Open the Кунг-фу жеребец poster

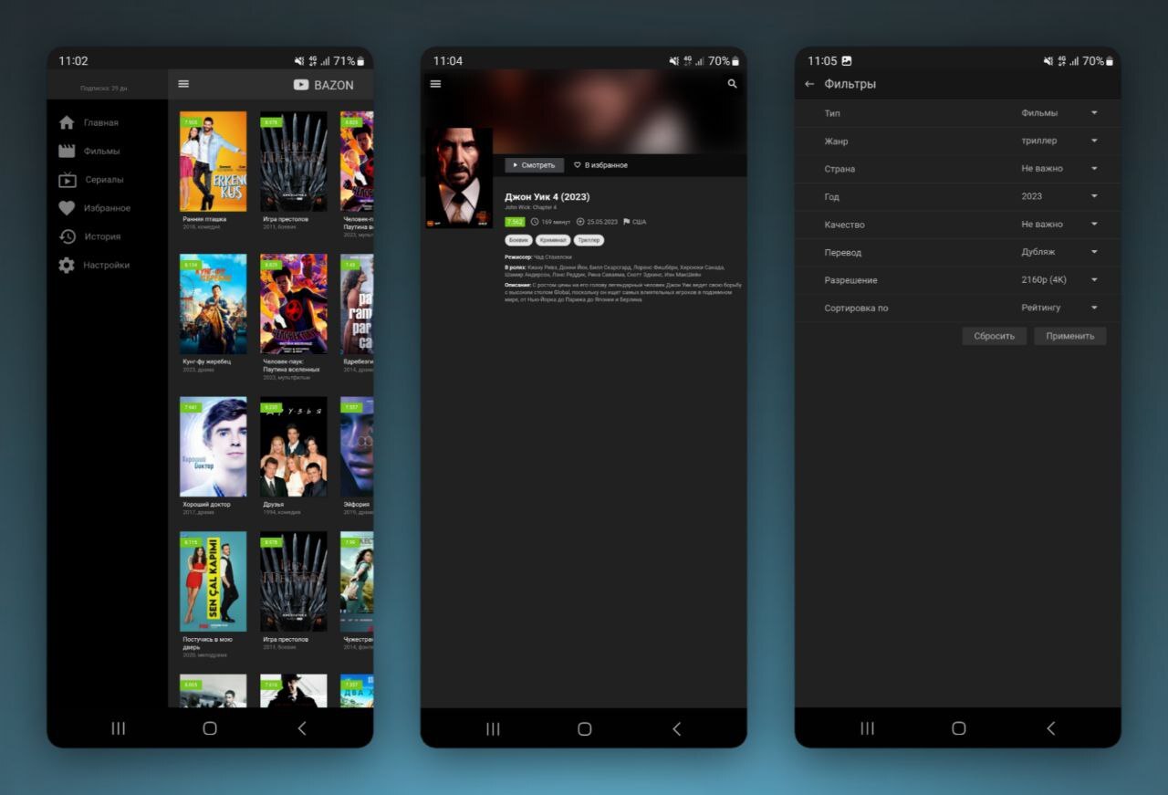pyautogui.click(x=213, y=304)
